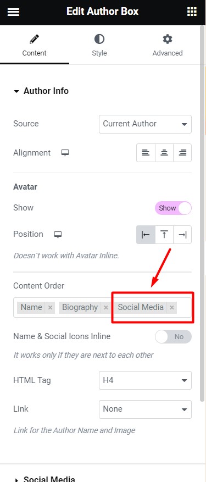This screenshot has width=206, height=482.
Task: Switch to the Advanced tab
Action: pos(168,45)
